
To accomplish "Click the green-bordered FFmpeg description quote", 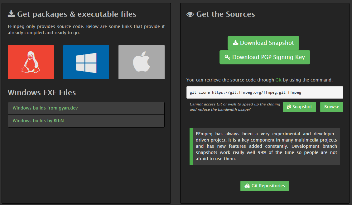I will pos(265,147).
